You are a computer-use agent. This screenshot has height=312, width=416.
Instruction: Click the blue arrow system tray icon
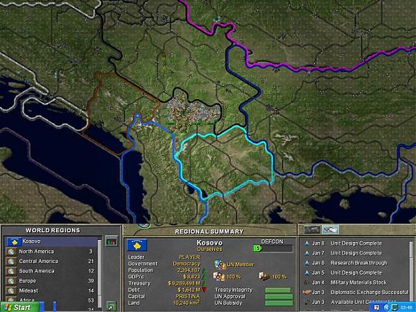[x=387, y=307]
